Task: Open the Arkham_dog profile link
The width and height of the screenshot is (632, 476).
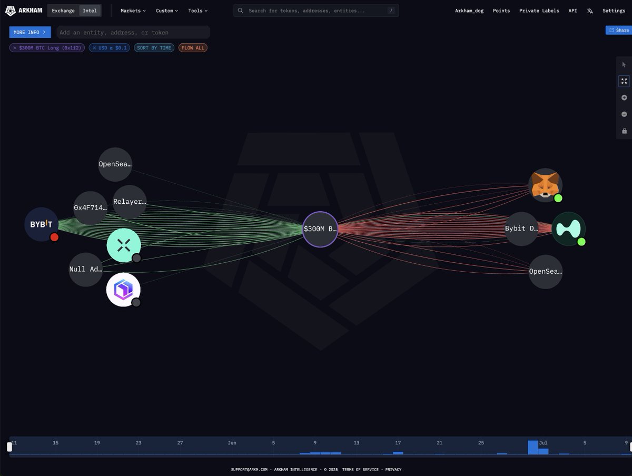Action: point(469,11)
